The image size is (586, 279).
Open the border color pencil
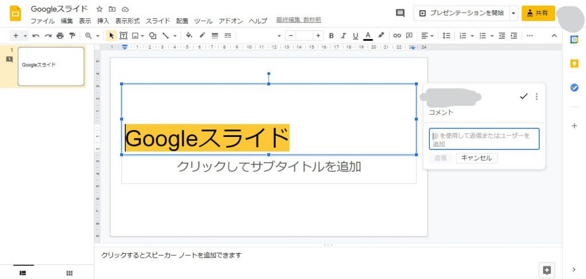point(202,36)
